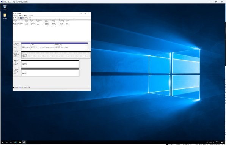Image resolution: width=226 pixels, height=145 pixels.
Task: Select the ディスク 2 disk label
Action: (17, 63)
